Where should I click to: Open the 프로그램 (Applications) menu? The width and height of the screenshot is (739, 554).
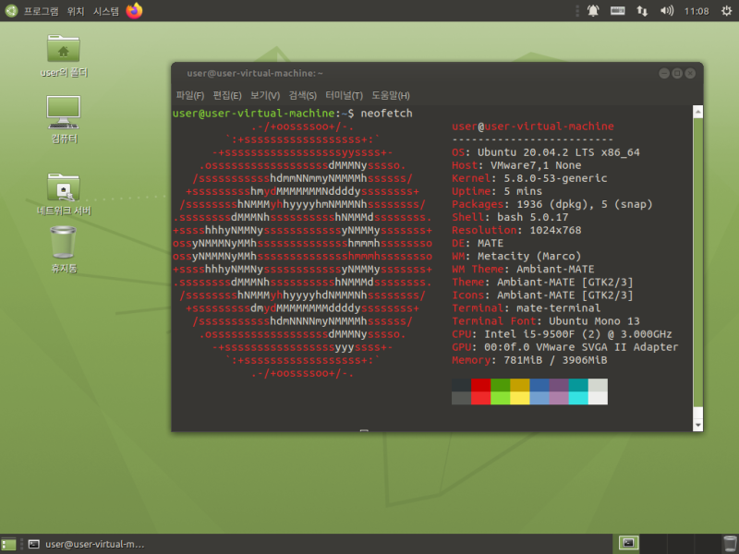tap(41, 11)
